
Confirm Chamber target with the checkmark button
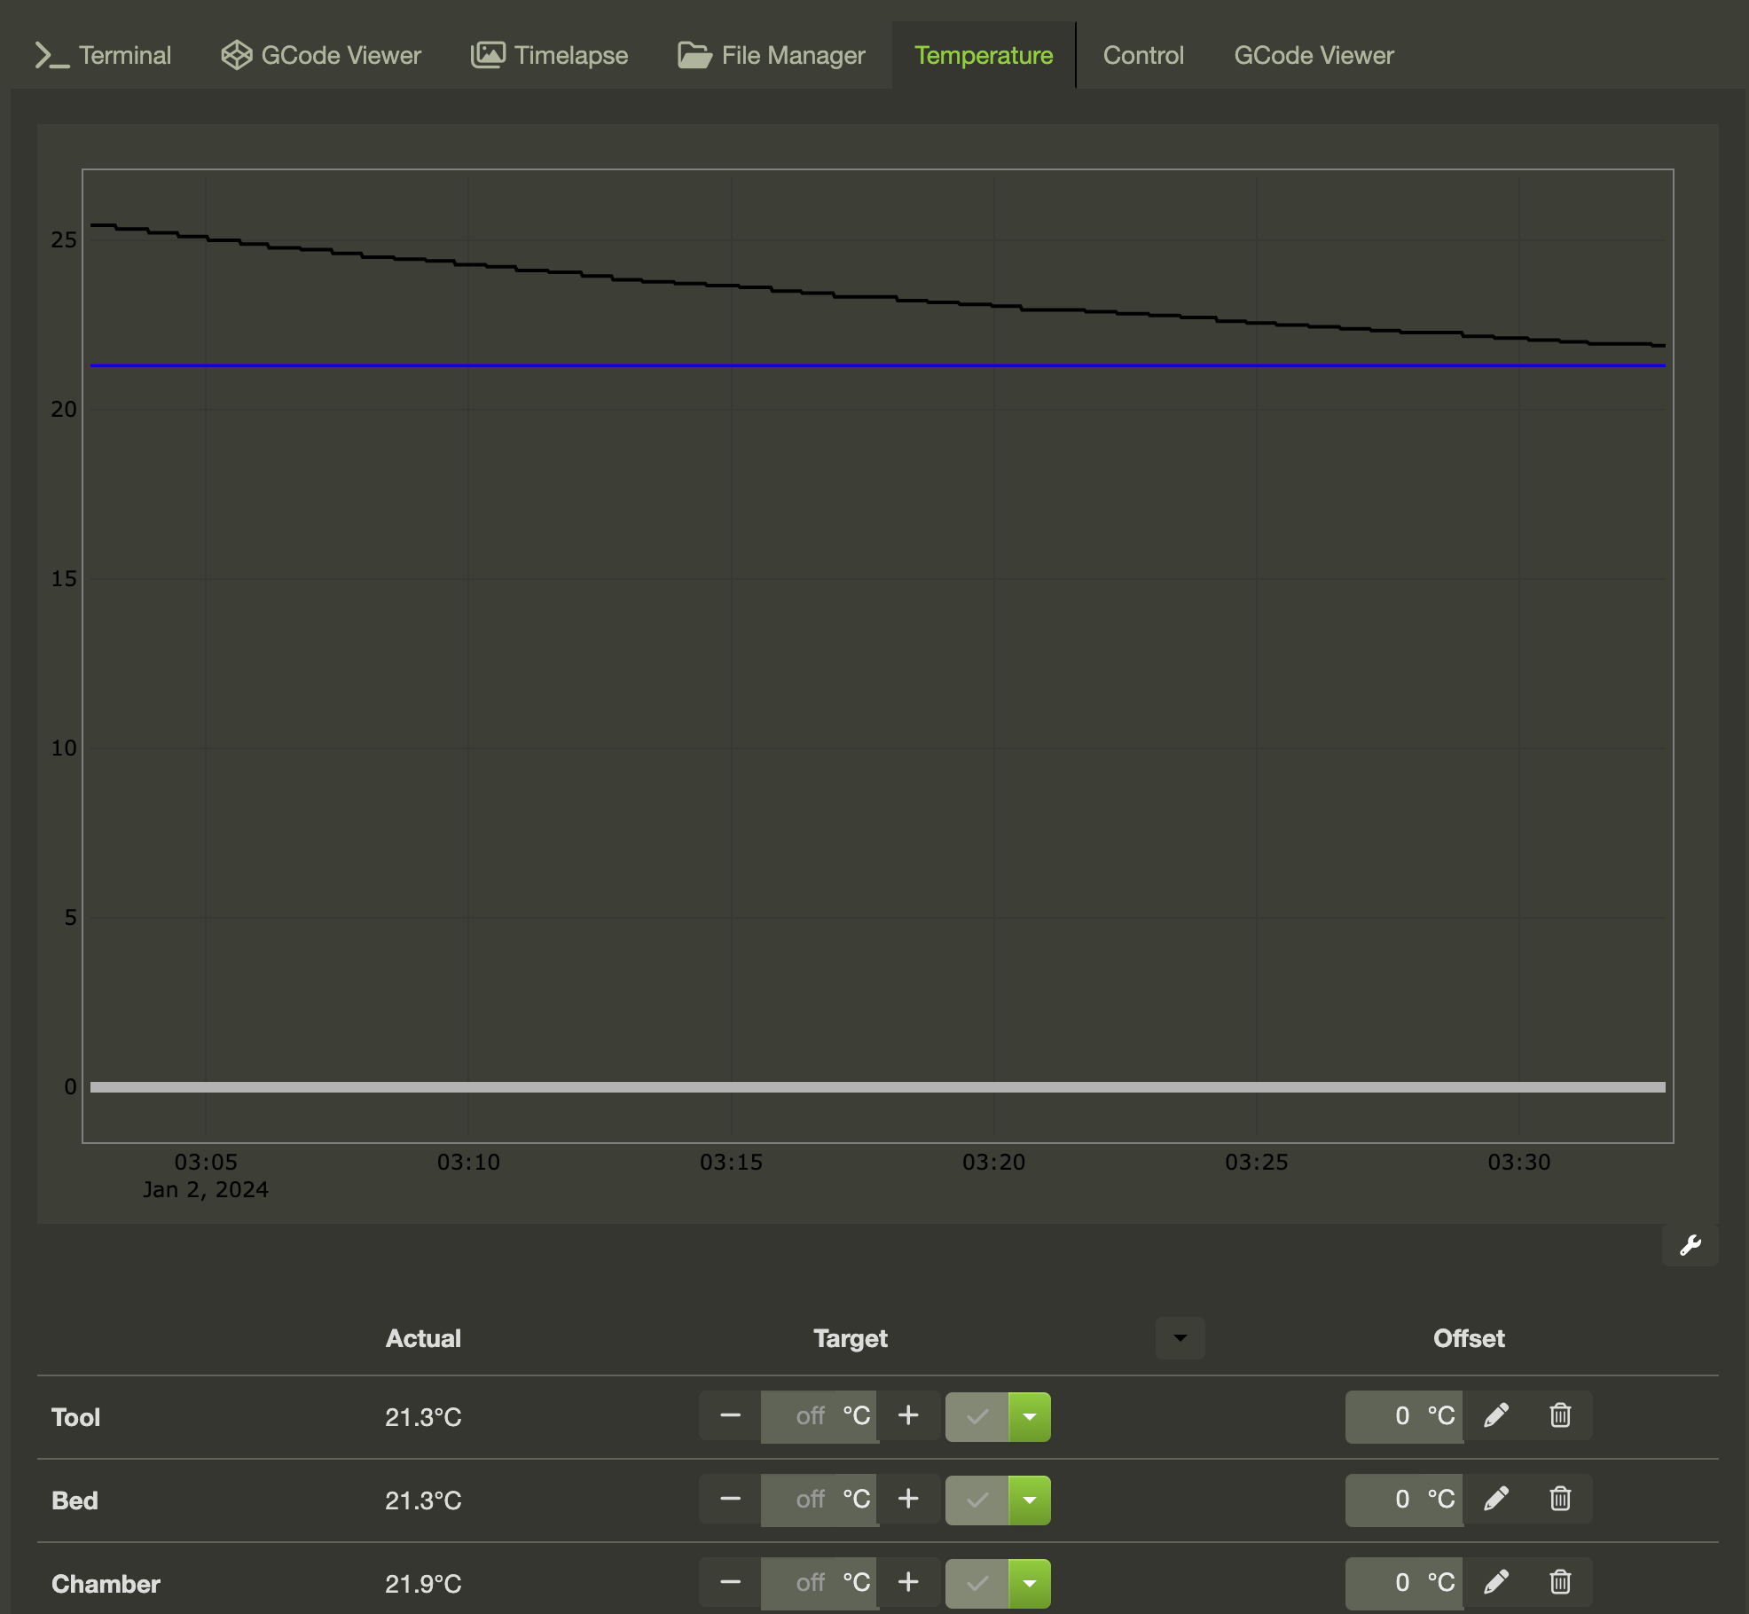point(976,1583)
